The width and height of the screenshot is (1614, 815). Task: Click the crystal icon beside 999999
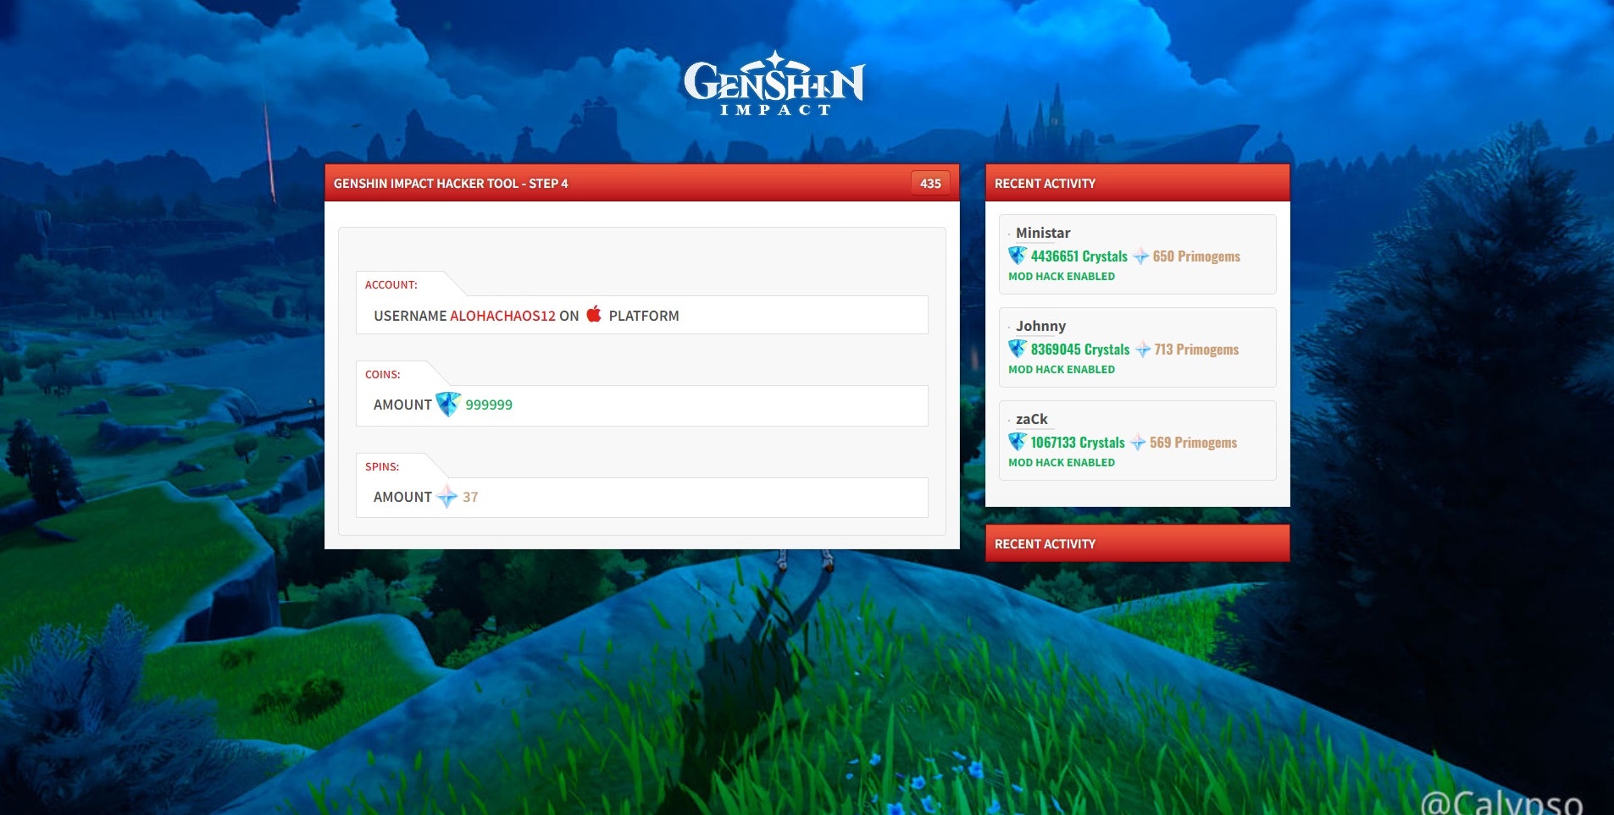point(448,405)
